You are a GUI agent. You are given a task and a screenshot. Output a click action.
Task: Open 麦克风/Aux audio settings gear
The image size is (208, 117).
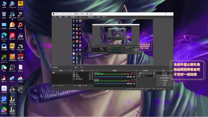(x=134, y=77)
